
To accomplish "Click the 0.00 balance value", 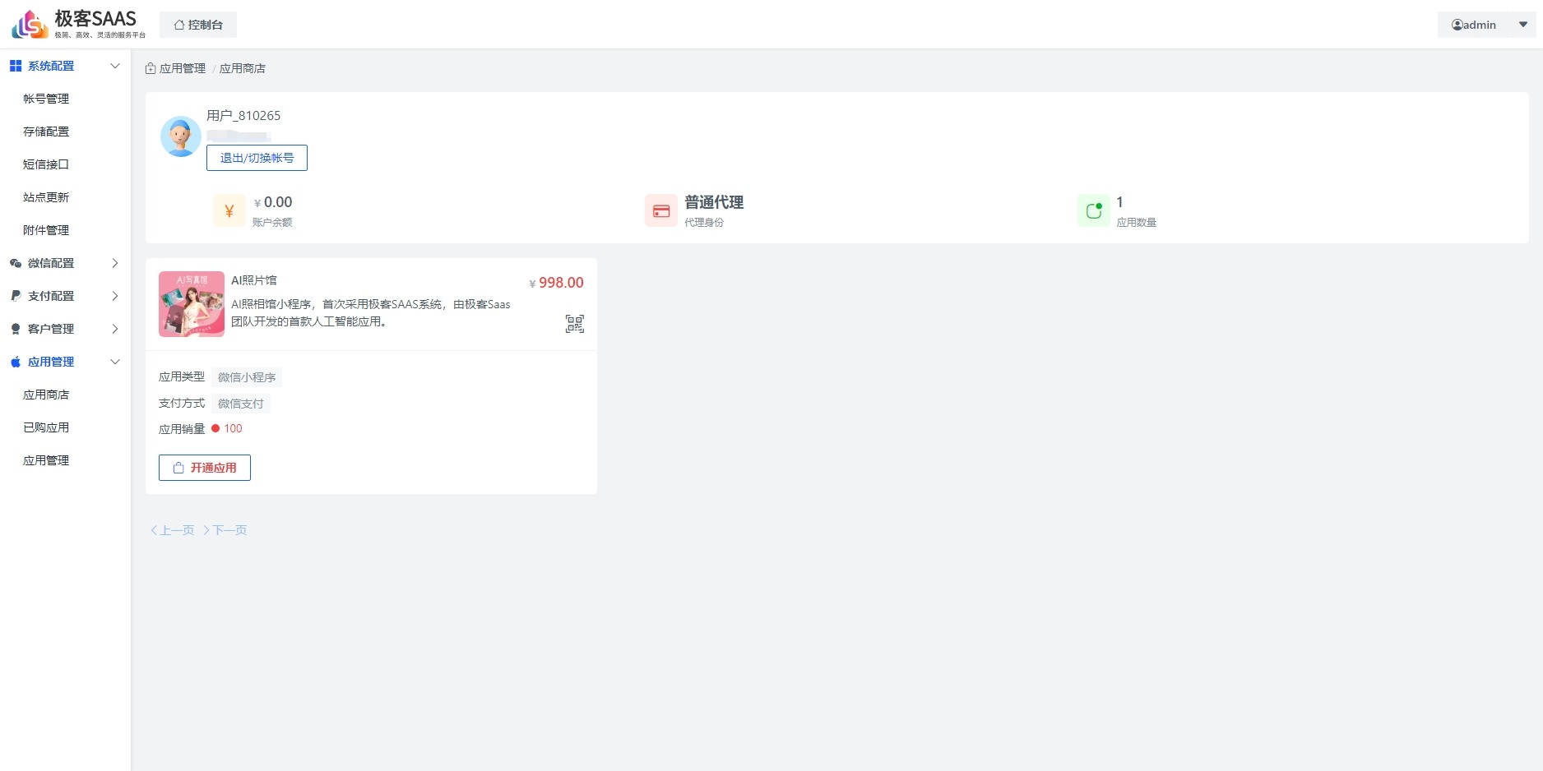I will [278, 202].
